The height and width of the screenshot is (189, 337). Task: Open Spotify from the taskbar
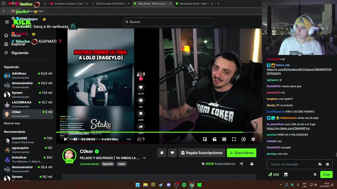point(184,185)
